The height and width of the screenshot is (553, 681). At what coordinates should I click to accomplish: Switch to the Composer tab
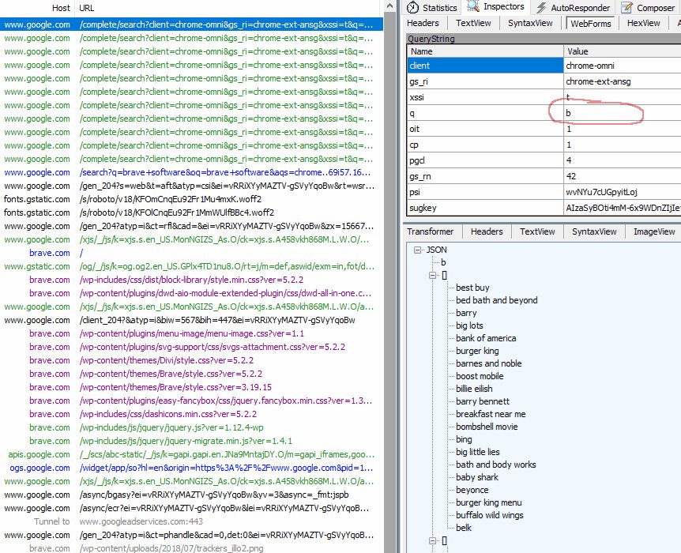pyautogui.click(x=649, y=7)
